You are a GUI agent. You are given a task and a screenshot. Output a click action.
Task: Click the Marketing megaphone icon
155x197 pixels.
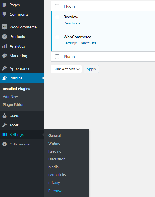coord(5,56)
